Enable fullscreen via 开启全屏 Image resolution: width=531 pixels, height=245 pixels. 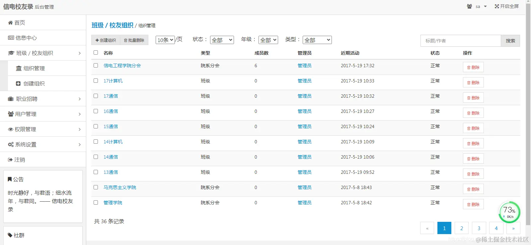pyautogui.click(x=507, y=6)
